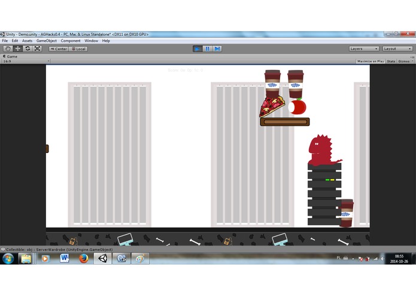
Task: Pause the running game
Action: tap(207, 49)
